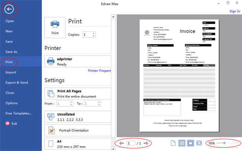Open the Portrait Orientation selector

77,131
